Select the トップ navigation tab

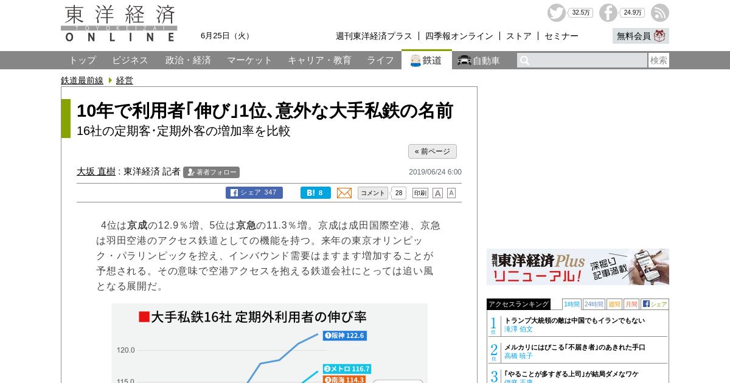82,60
